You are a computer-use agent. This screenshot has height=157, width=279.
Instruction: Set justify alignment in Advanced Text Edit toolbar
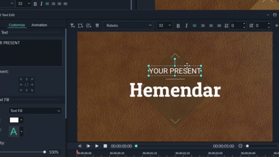[219, 26]
